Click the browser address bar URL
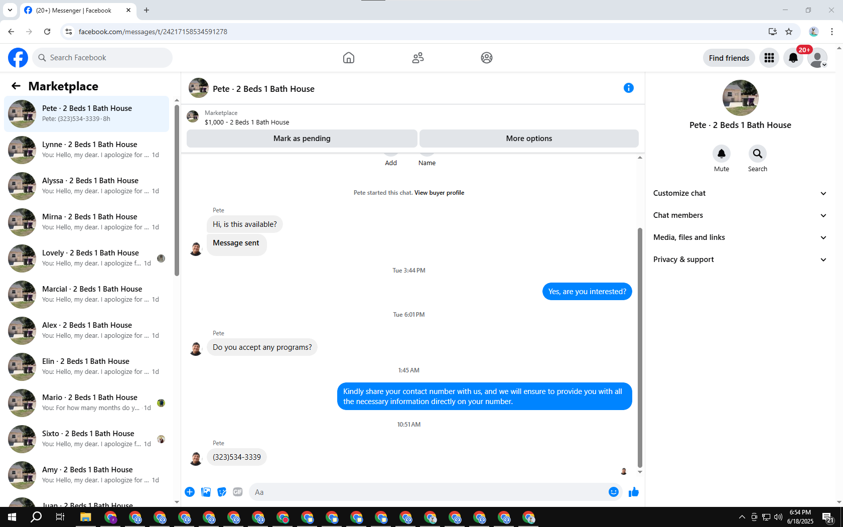This screenshot has width=843, height=527. (153, 32)
